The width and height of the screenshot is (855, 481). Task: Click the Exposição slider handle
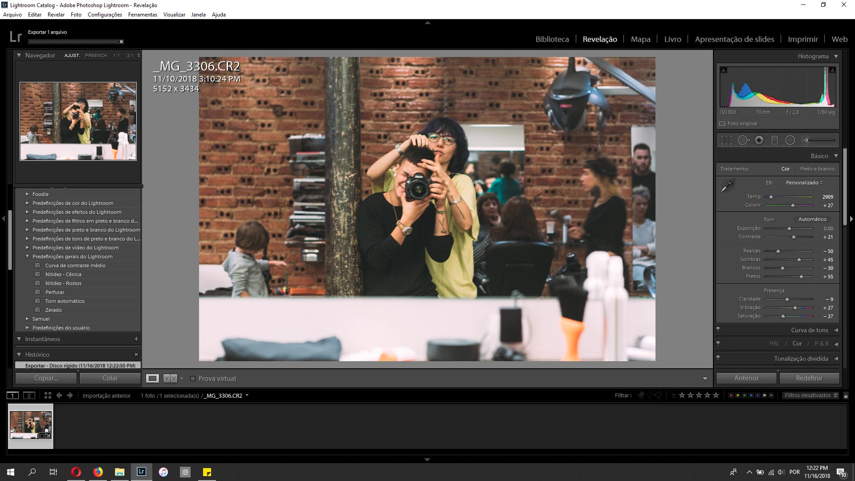789,228
